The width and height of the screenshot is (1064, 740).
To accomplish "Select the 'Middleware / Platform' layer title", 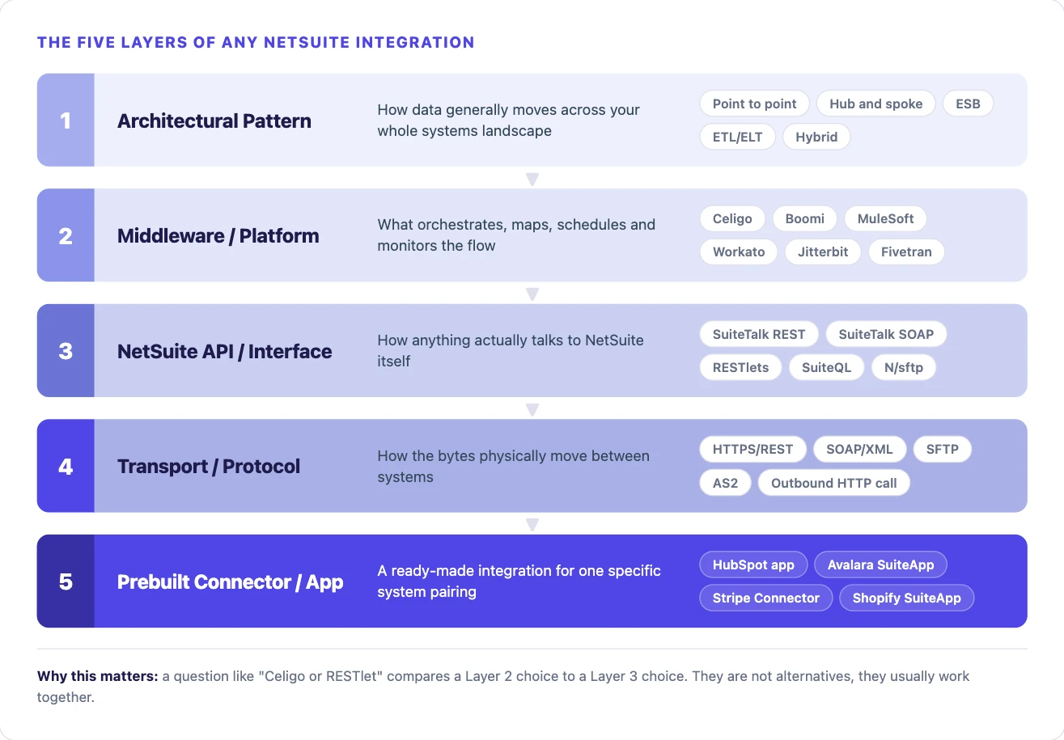I will click(218, 235).
